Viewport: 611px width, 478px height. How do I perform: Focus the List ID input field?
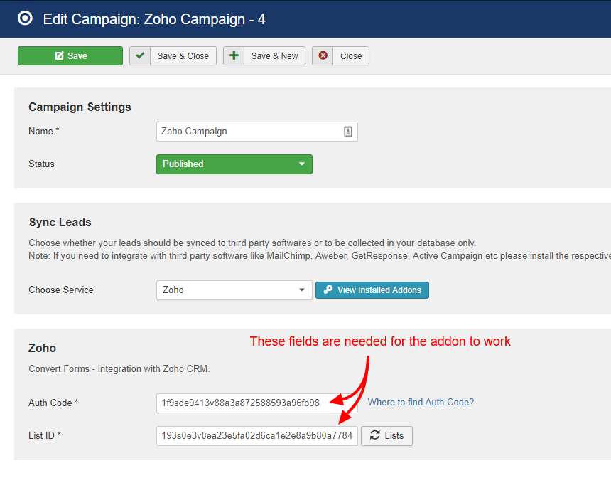[256, 436]
